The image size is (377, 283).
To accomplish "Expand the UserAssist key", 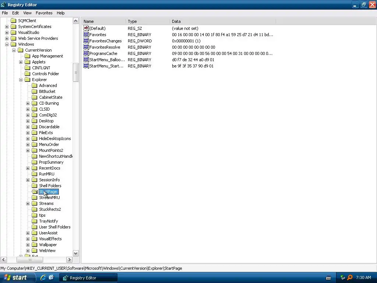I will point(28,233).
